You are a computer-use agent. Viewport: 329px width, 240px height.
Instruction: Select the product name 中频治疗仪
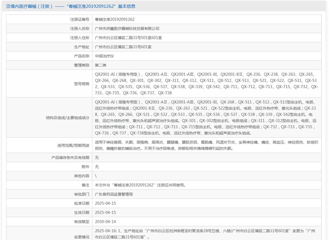pos(104,56)
